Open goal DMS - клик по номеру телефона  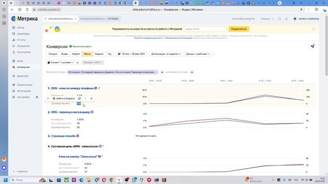click(x=72, y=88)
